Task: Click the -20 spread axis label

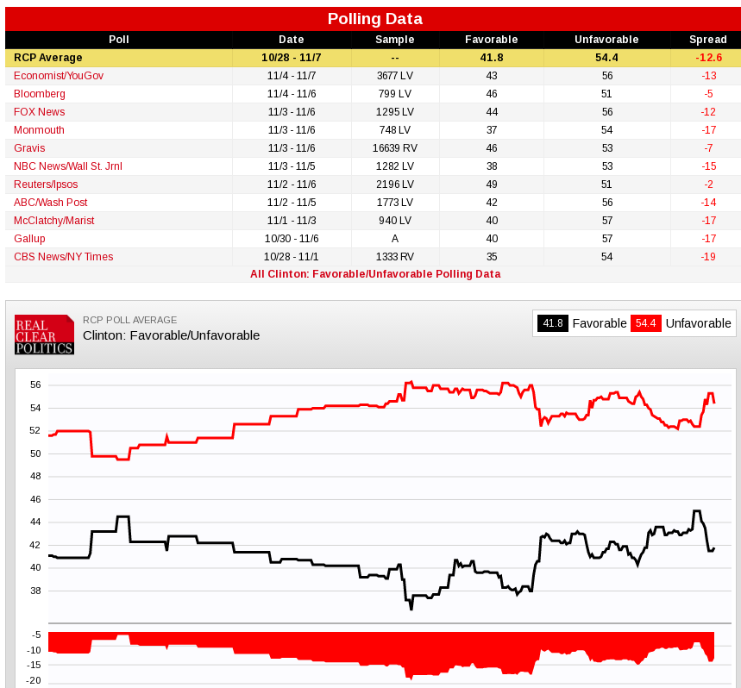Action: 33,680
